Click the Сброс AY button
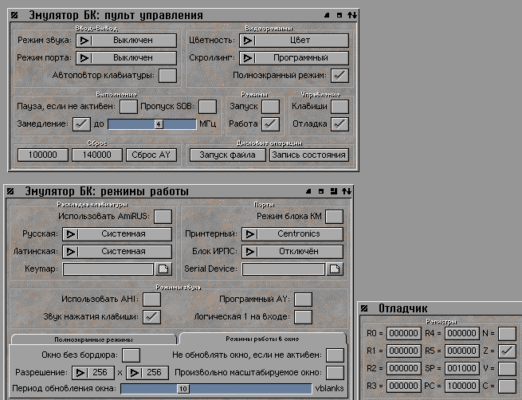This screenshot has width=522, height=400. [151, 155]
